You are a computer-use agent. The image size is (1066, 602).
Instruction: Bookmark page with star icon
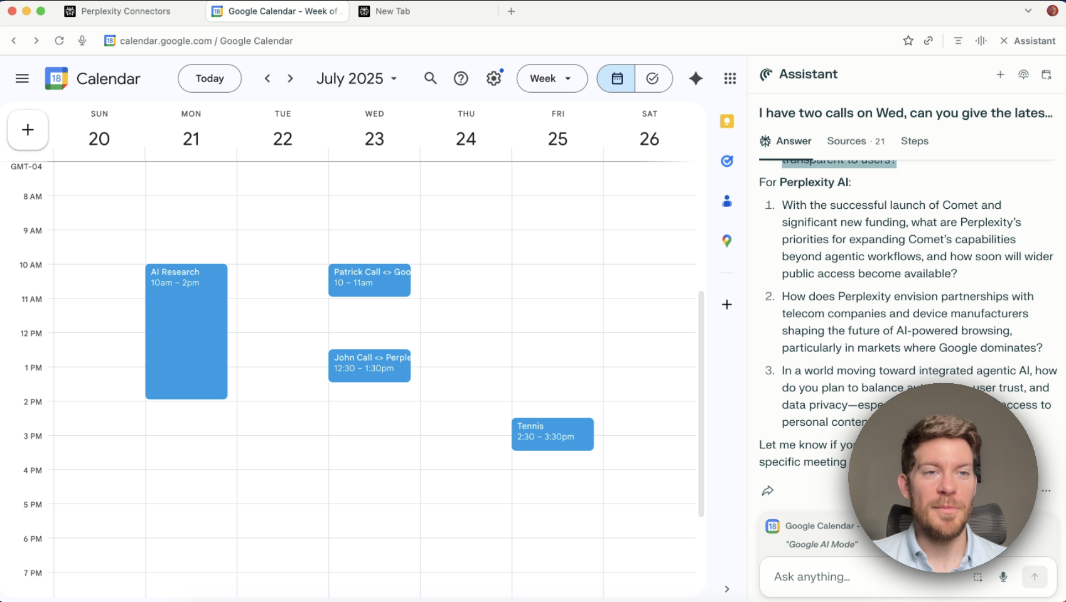[908, 41]
